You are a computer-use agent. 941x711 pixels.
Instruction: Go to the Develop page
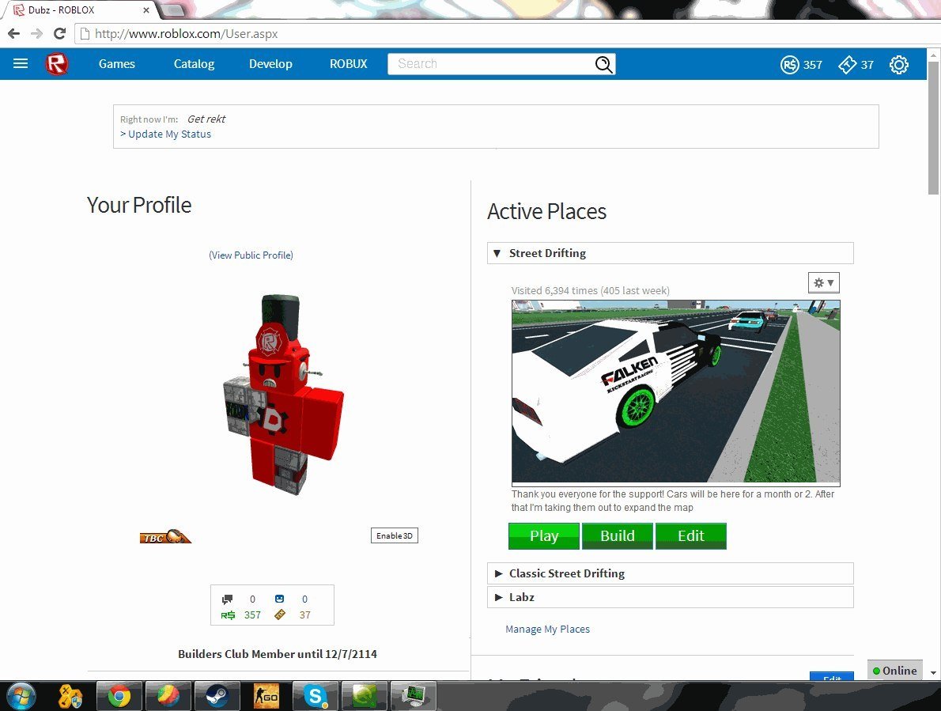[x=270, y=64]
